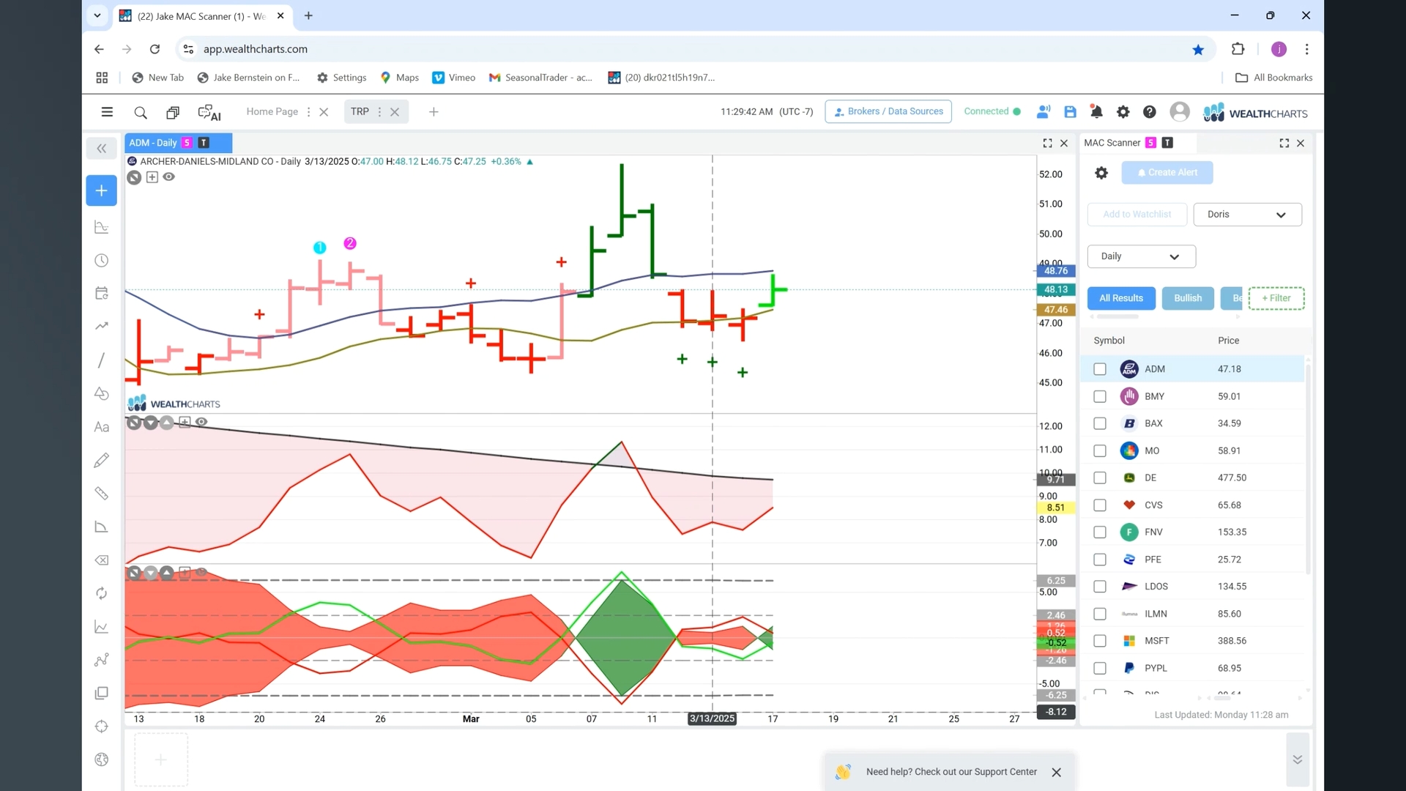This screenshot has height=791, width=1406.
Task: Show All Results filter tab
Action: pyautogui.click(x=1121, y=298)
